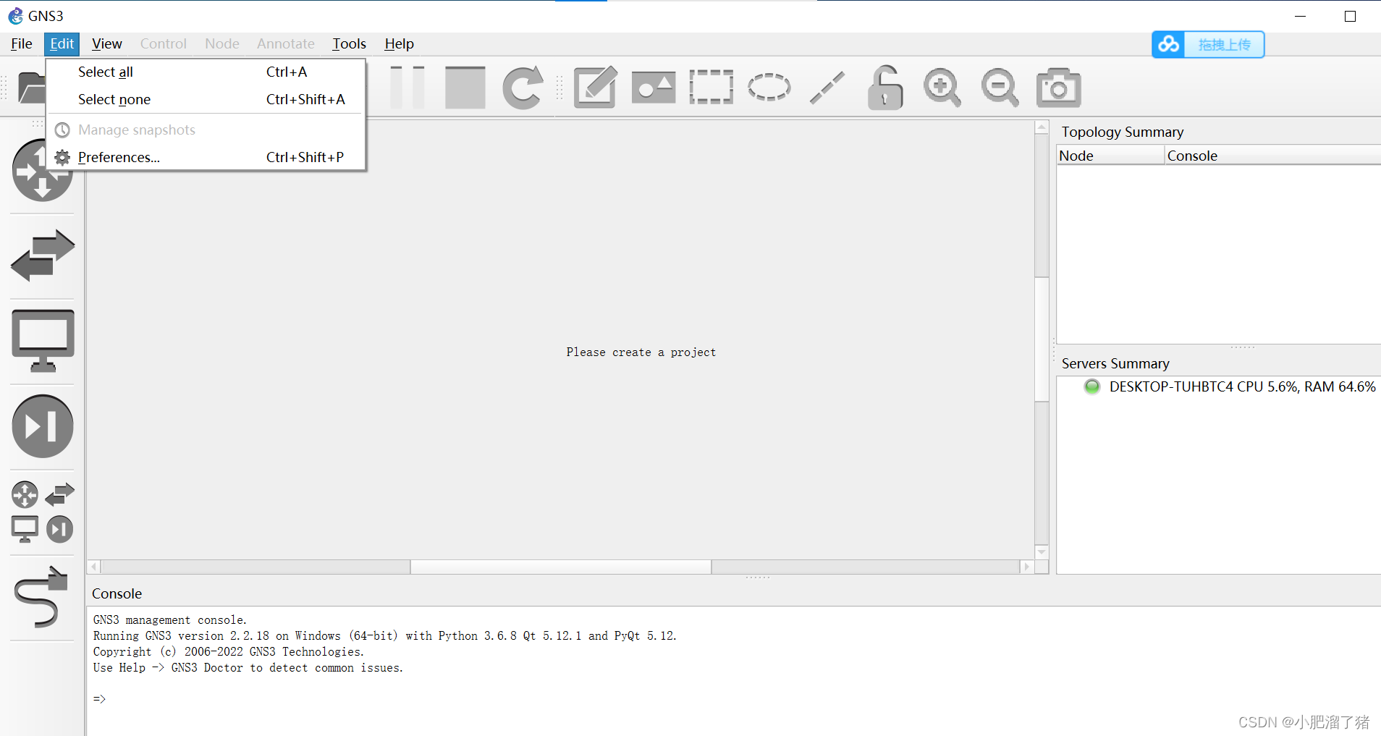Click the stop all nodes icon
The width and height of the screenshot is (1381, 736).
click(x=465, y=88)
